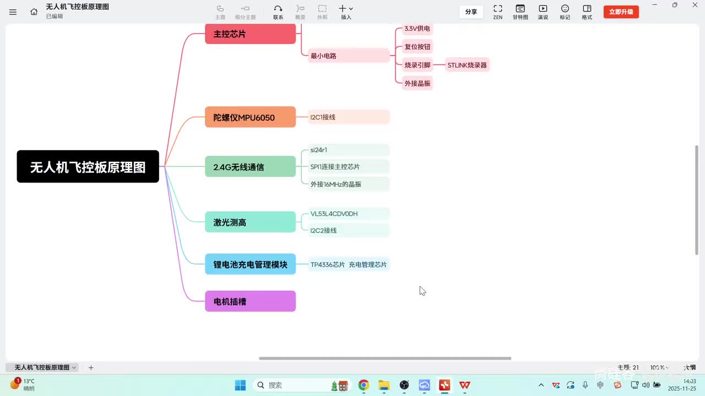The height and width of the screenshot is (396, 705).
Task: Start the 演说 pitch mode
Action: 543,12
